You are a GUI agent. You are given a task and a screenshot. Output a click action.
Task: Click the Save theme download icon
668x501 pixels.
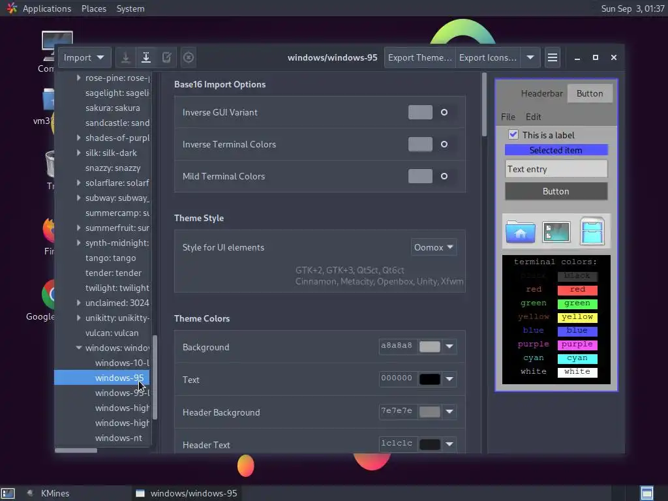pos(126,57)
